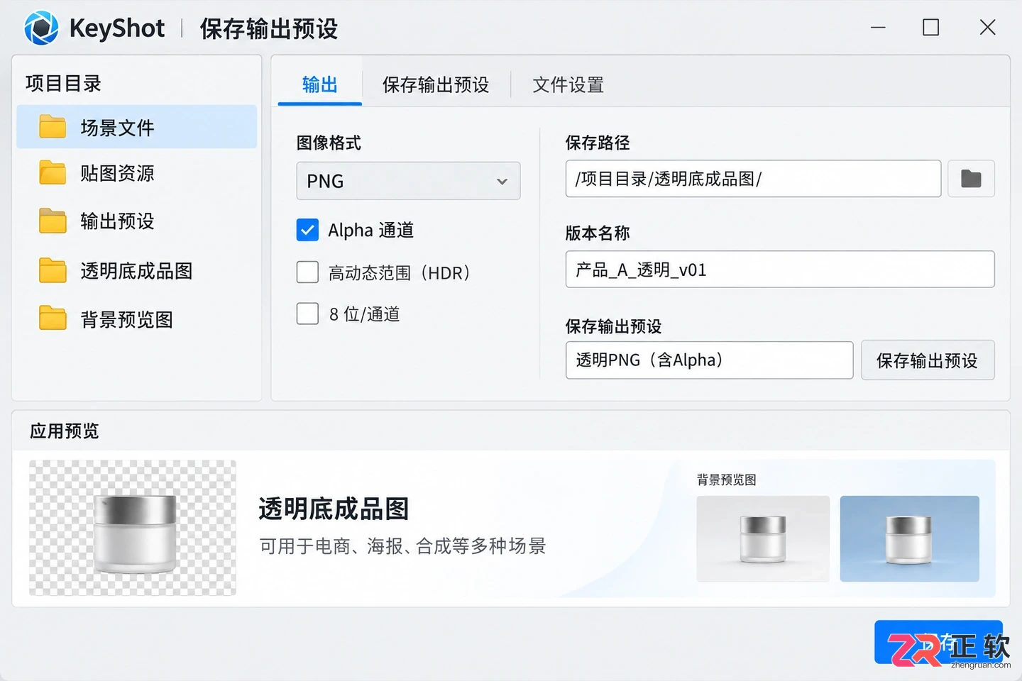Click the blue save button at bottom right
The image size is (1022, 681).
(938, 642)
